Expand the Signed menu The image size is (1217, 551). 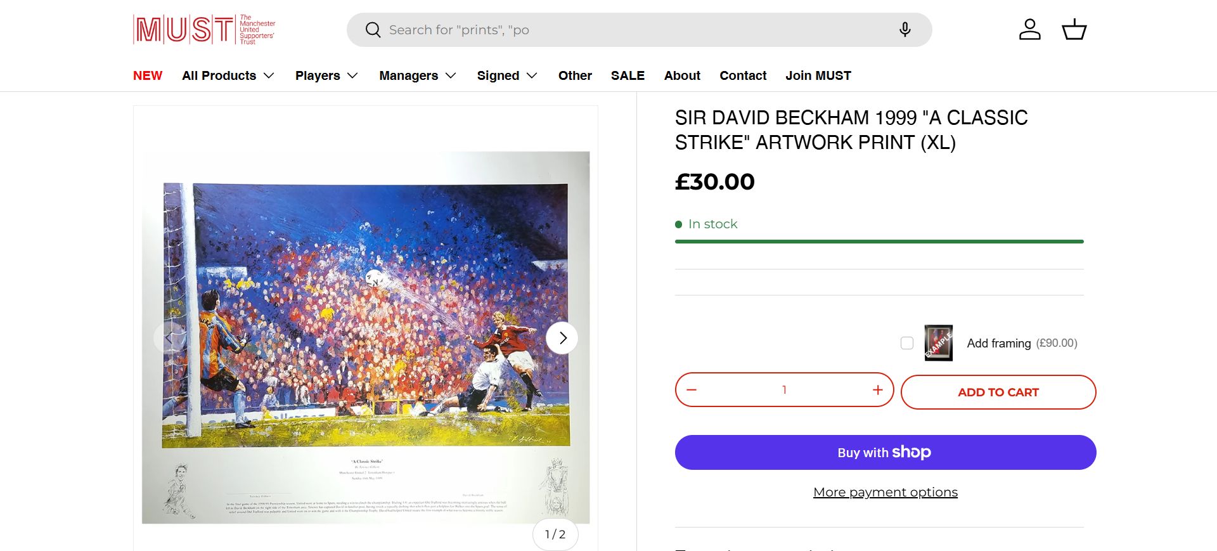pos(507,75)
